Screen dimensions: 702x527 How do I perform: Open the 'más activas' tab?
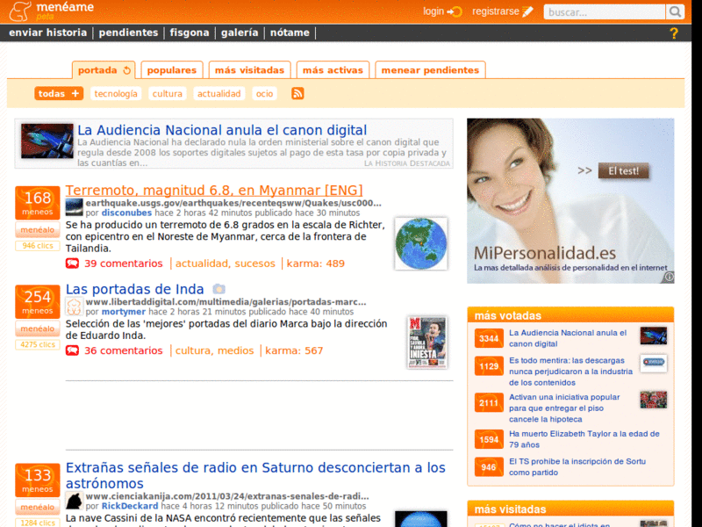pyautogui.click(x=333, y=69)
